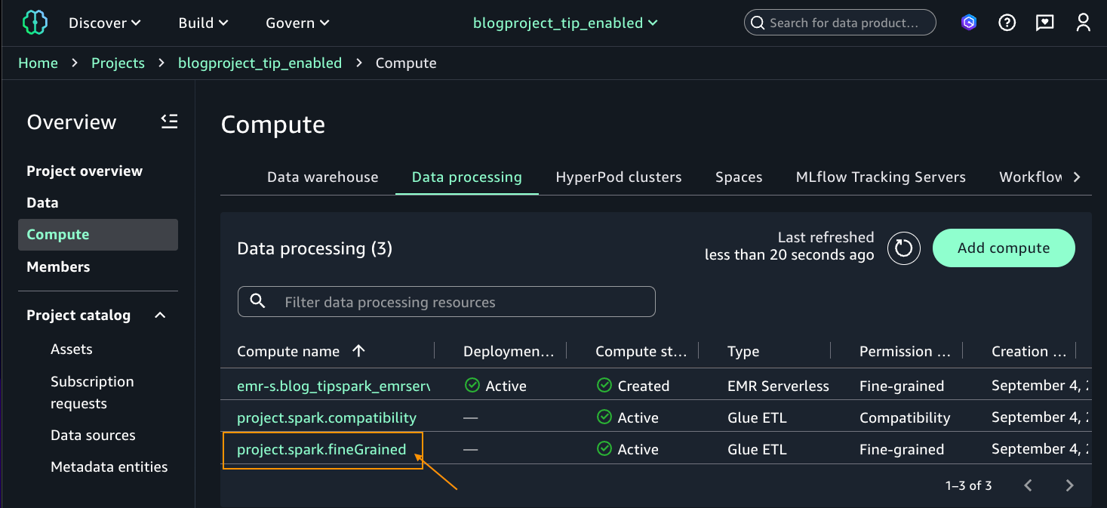This screenshot has width=1107, height=508.
Task: Expand the Discover dropdown menu
Action: pos(105,23)
